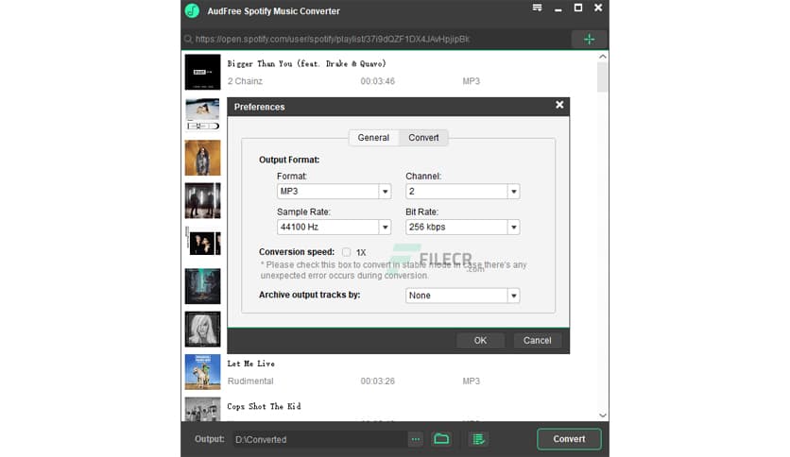Viewport: 790px width, 457px height.
Task: Click the track list scrollbar down arrow
Action: tap(603, 415)
